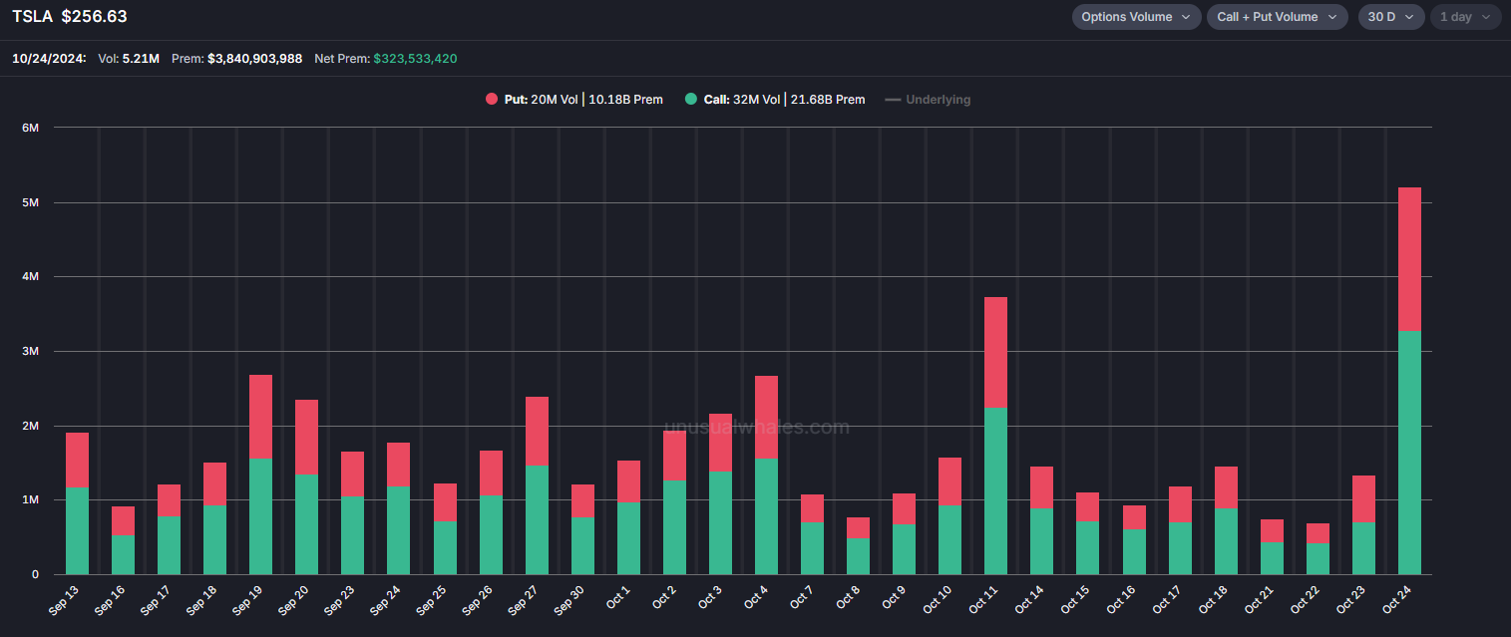Select the Sep 13 bar

(77, 503)
